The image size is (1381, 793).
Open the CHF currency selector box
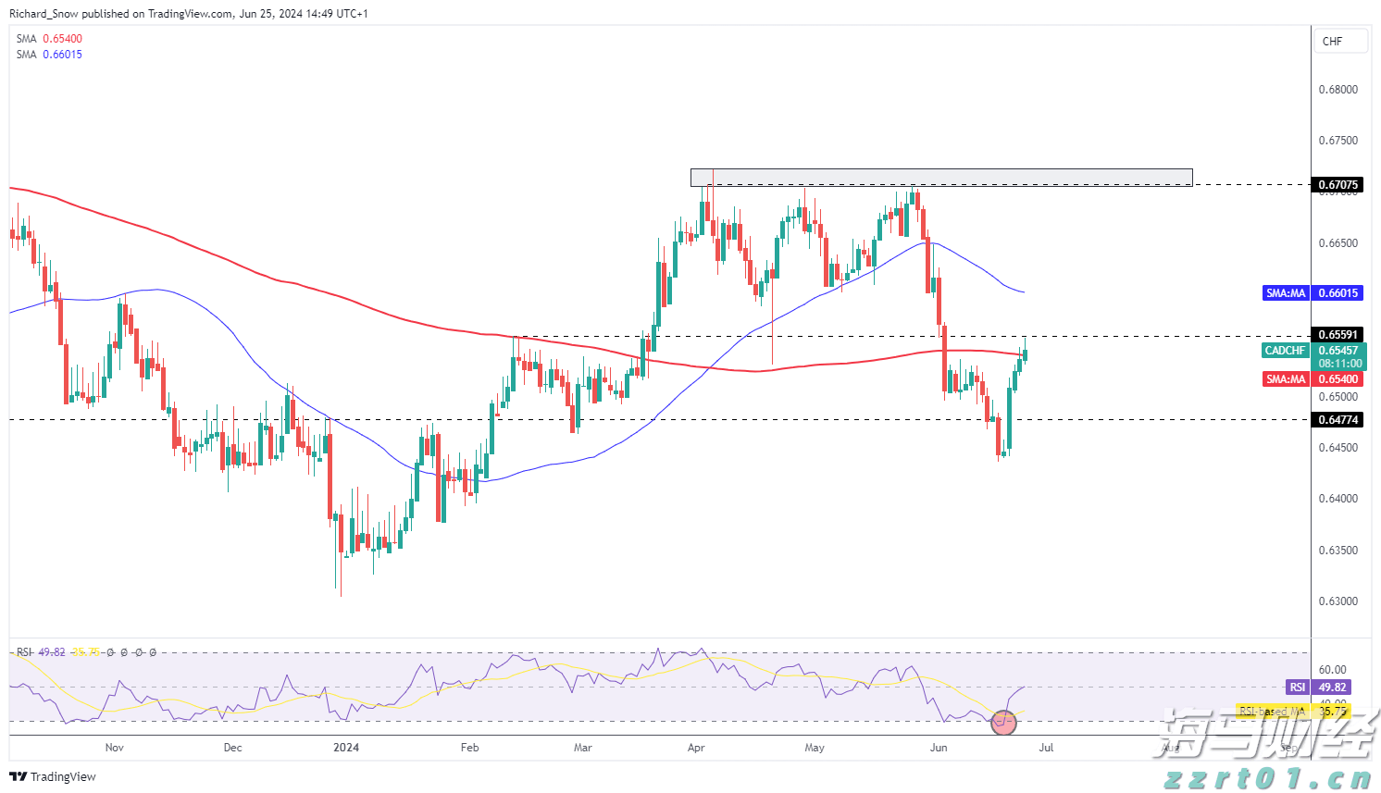[x=1340, y=41]
